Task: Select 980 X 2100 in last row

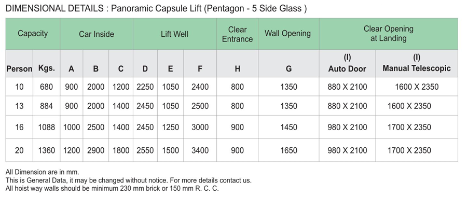Action: [x=347, y=150]
